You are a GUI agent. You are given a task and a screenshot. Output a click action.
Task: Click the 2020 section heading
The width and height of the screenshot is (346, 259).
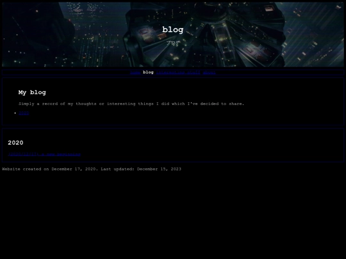(x=15, y=143)
